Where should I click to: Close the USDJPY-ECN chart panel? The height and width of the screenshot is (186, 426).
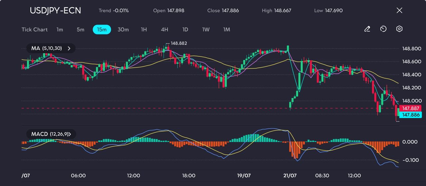[x=399, y=10]
